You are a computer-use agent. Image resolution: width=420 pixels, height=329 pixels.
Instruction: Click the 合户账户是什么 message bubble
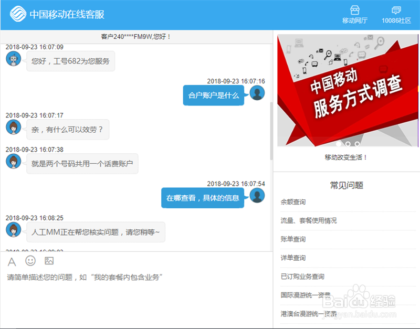click(214, 95)
